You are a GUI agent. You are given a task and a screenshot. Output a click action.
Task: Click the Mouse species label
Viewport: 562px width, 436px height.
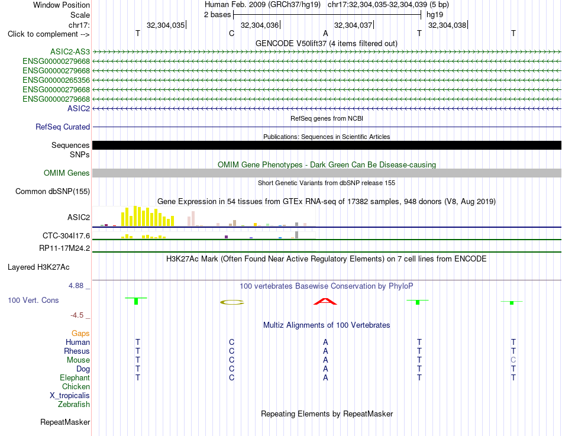tap(78, 360)
